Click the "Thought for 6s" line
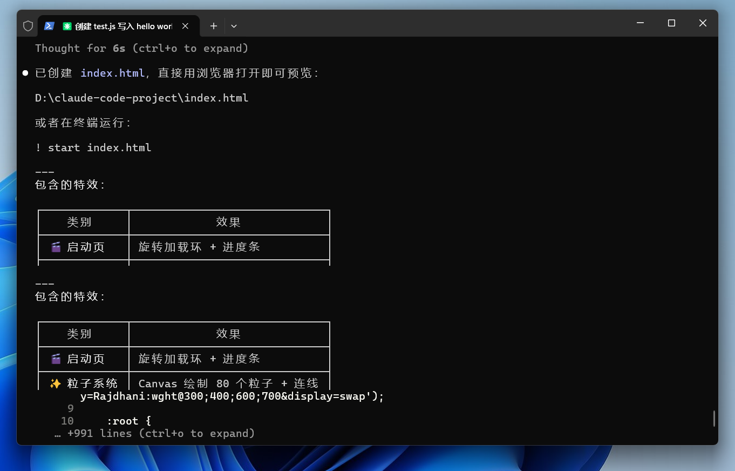The width and height of the screenshot is (735, 471). (x=141, y=48)
